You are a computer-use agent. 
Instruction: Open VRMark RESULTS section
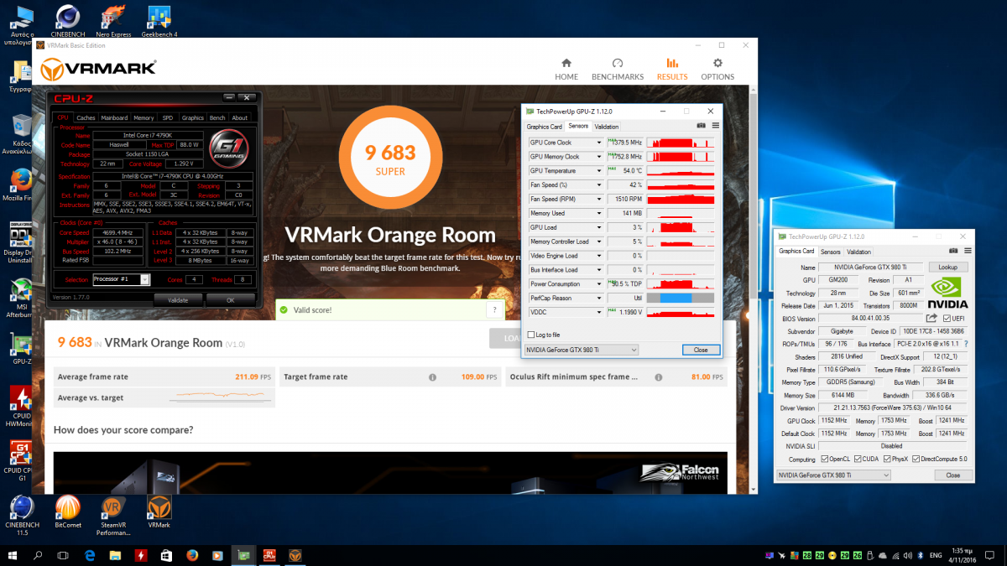tap(672, 70)
